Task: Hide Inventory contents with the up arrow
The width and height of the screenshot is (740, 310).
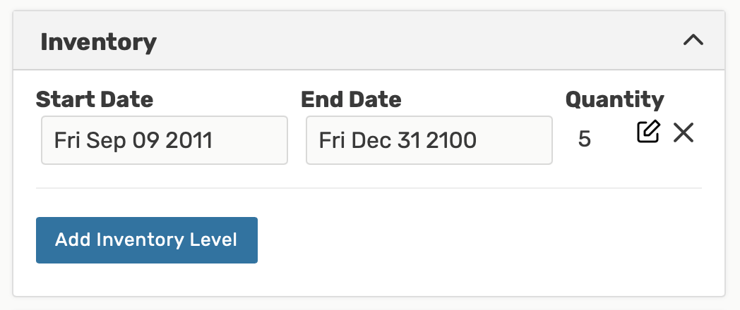Action: [693, 41]
